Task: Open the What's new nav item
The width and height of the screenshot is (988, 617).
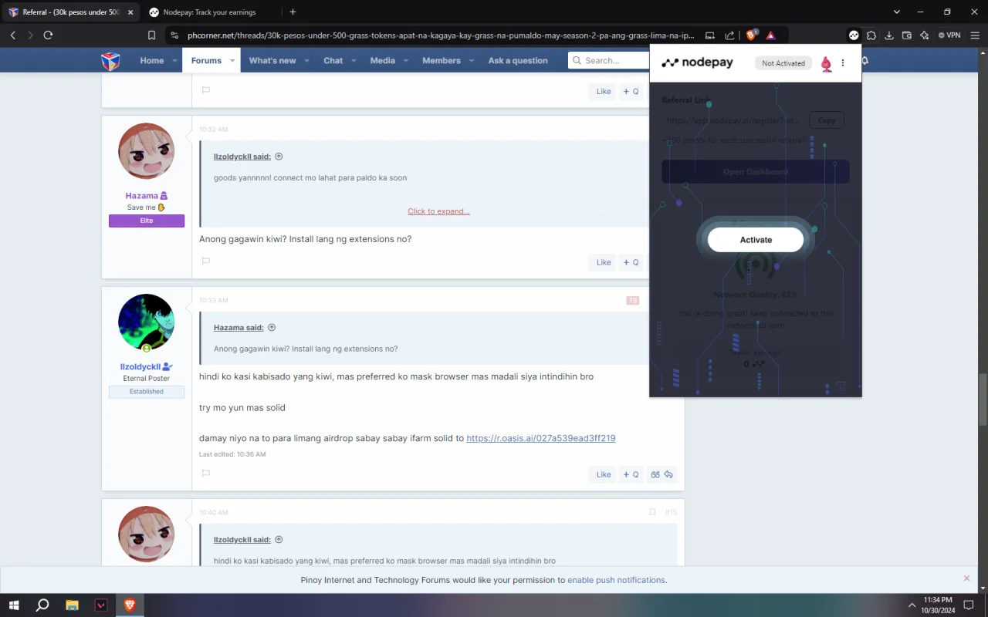Action: pyautogui.click(x=272, y=61)
